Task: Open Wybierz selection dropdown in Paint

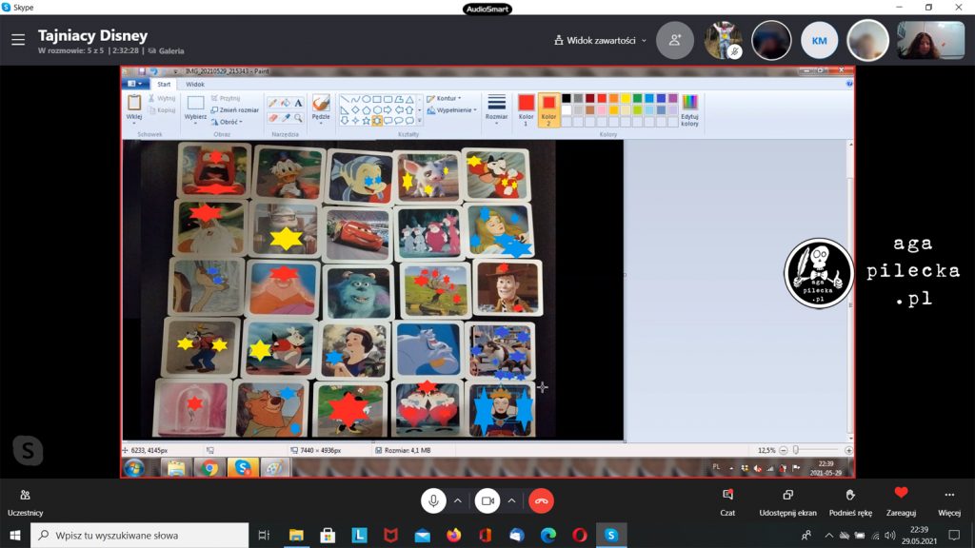Action: [195, 109]
